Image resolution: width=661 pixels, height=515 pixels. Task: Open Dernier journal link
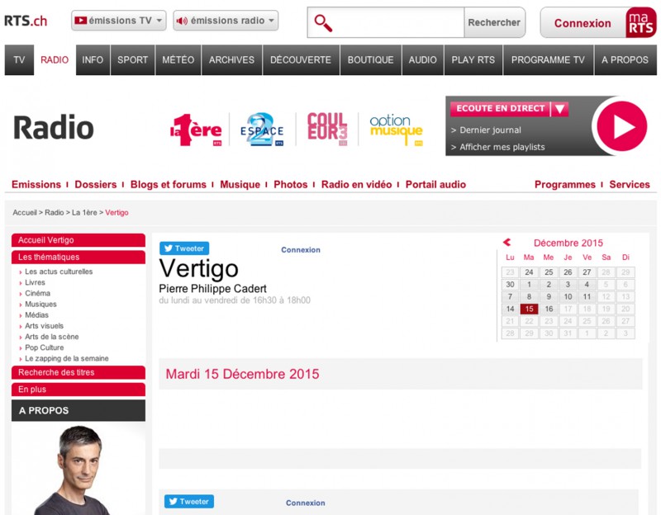[x=490, y=130]
